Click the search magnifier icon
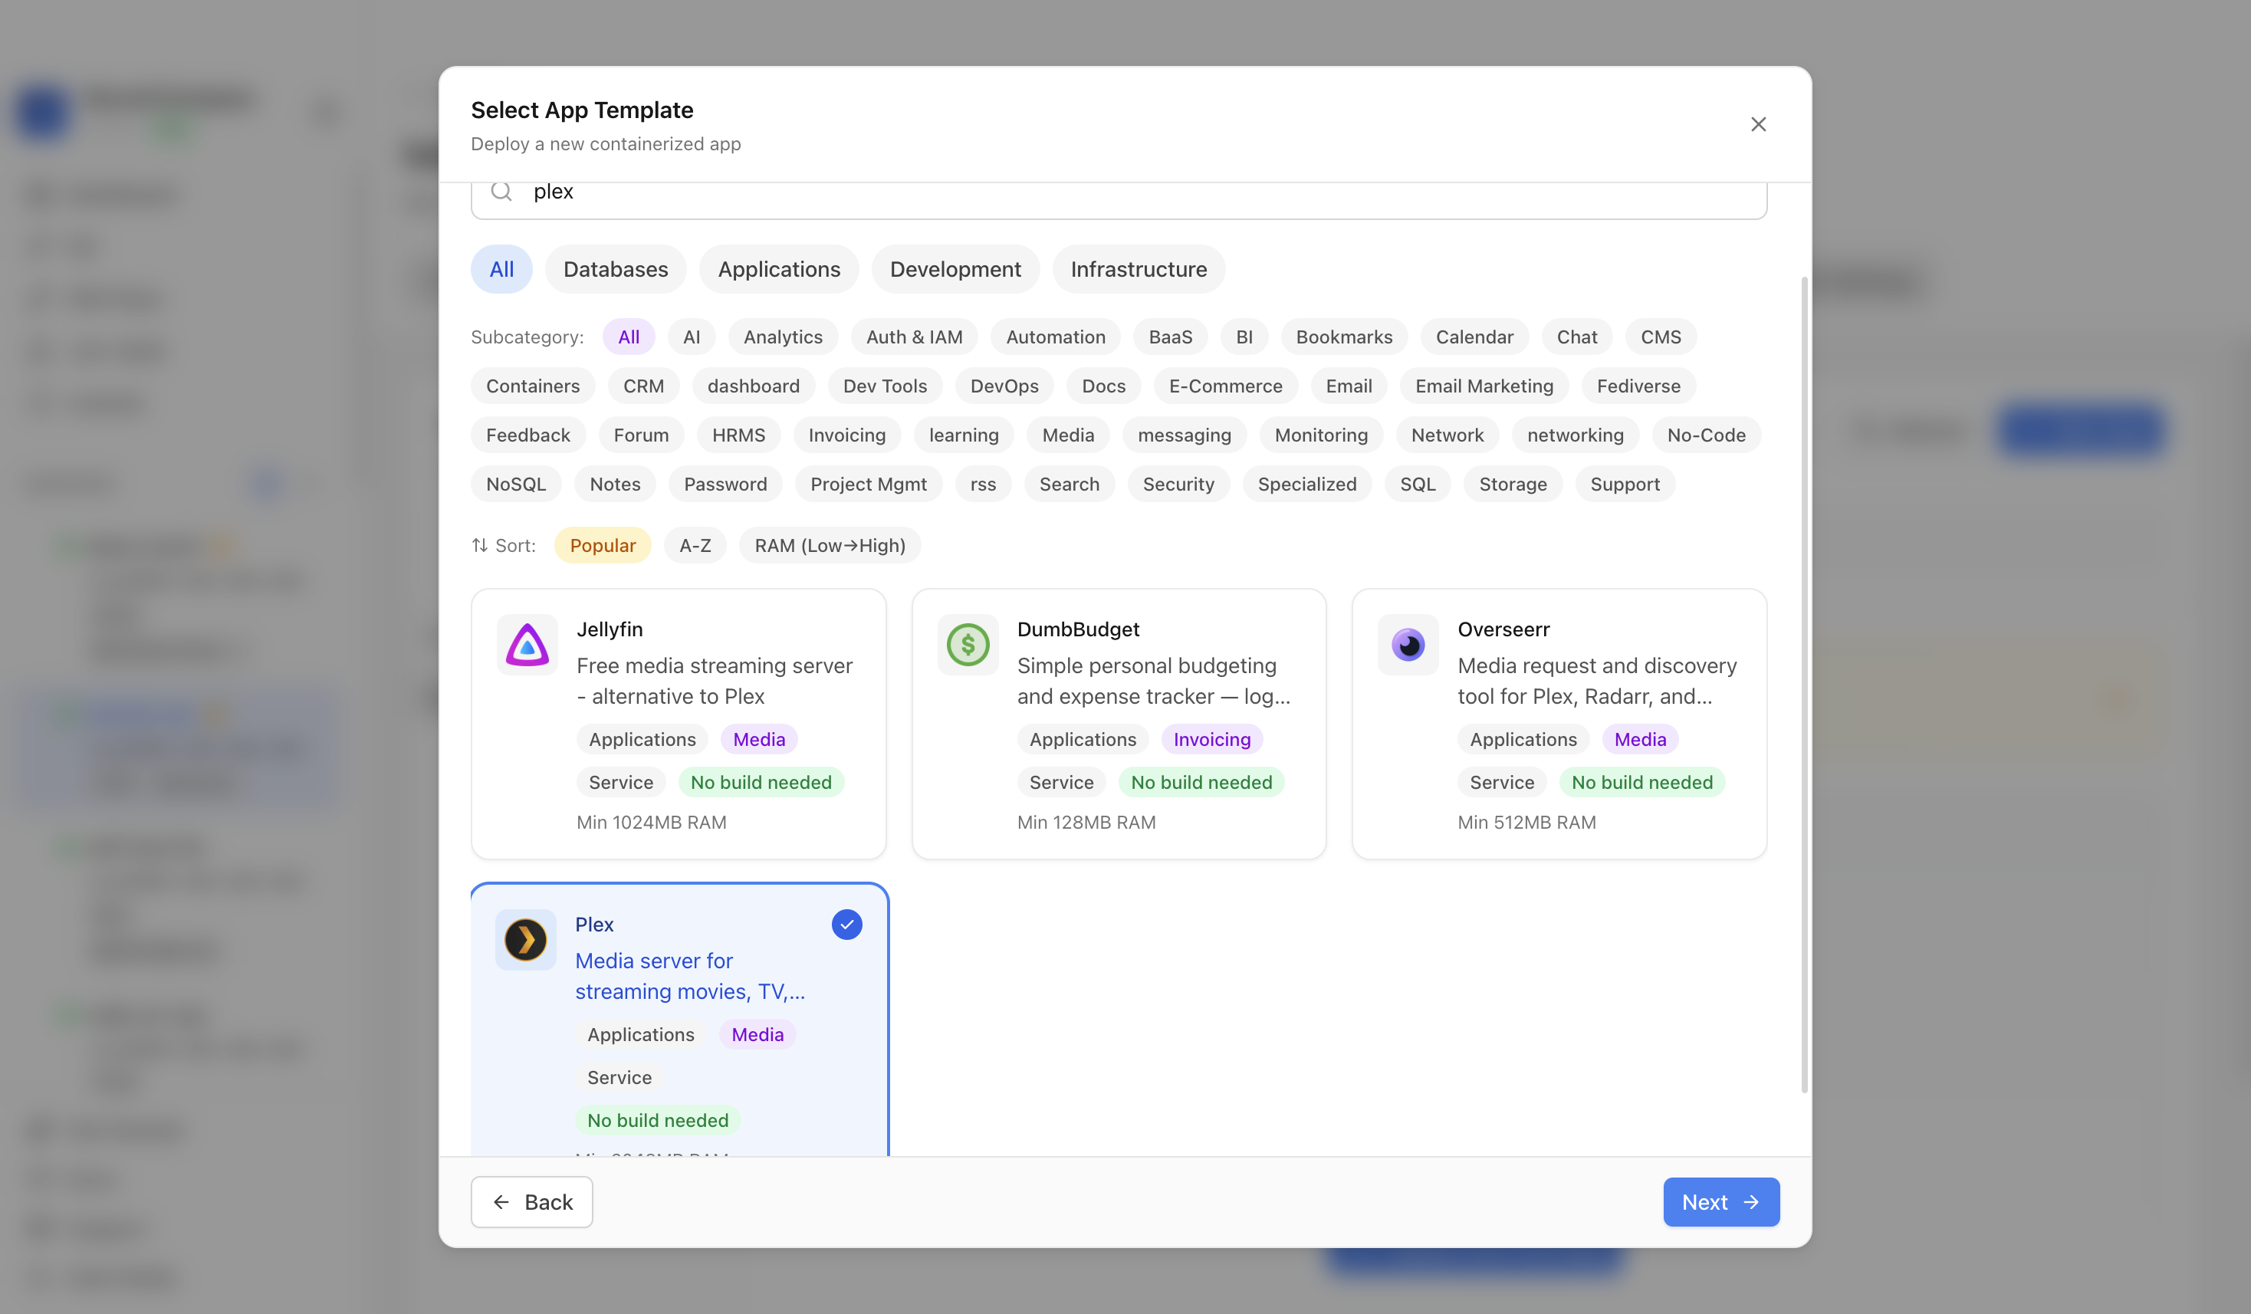Viewport: 2251px width, 1314px height. 502,191
